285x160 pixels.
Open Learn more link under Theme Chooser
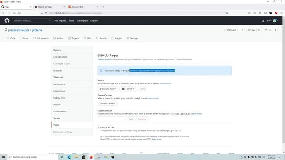[x=153, y=98]
